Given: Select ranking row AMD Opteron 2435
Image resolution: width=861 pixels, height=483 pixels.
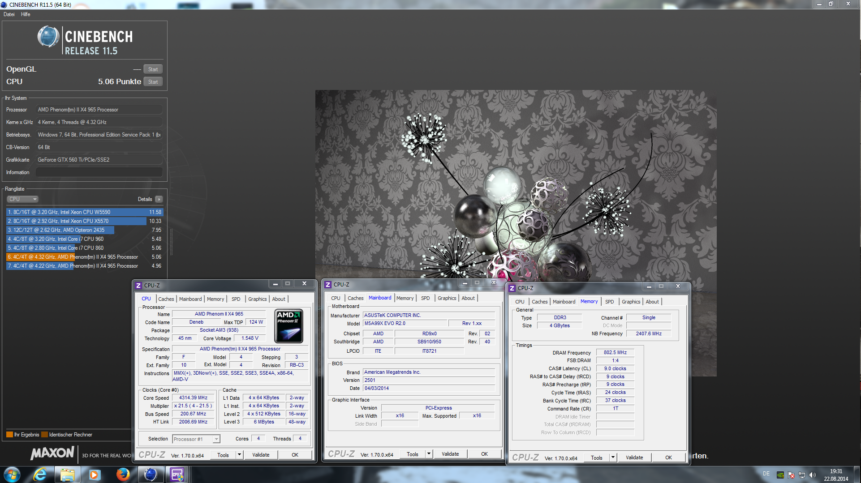Looking at the screenshot, I should click(85, 230).
